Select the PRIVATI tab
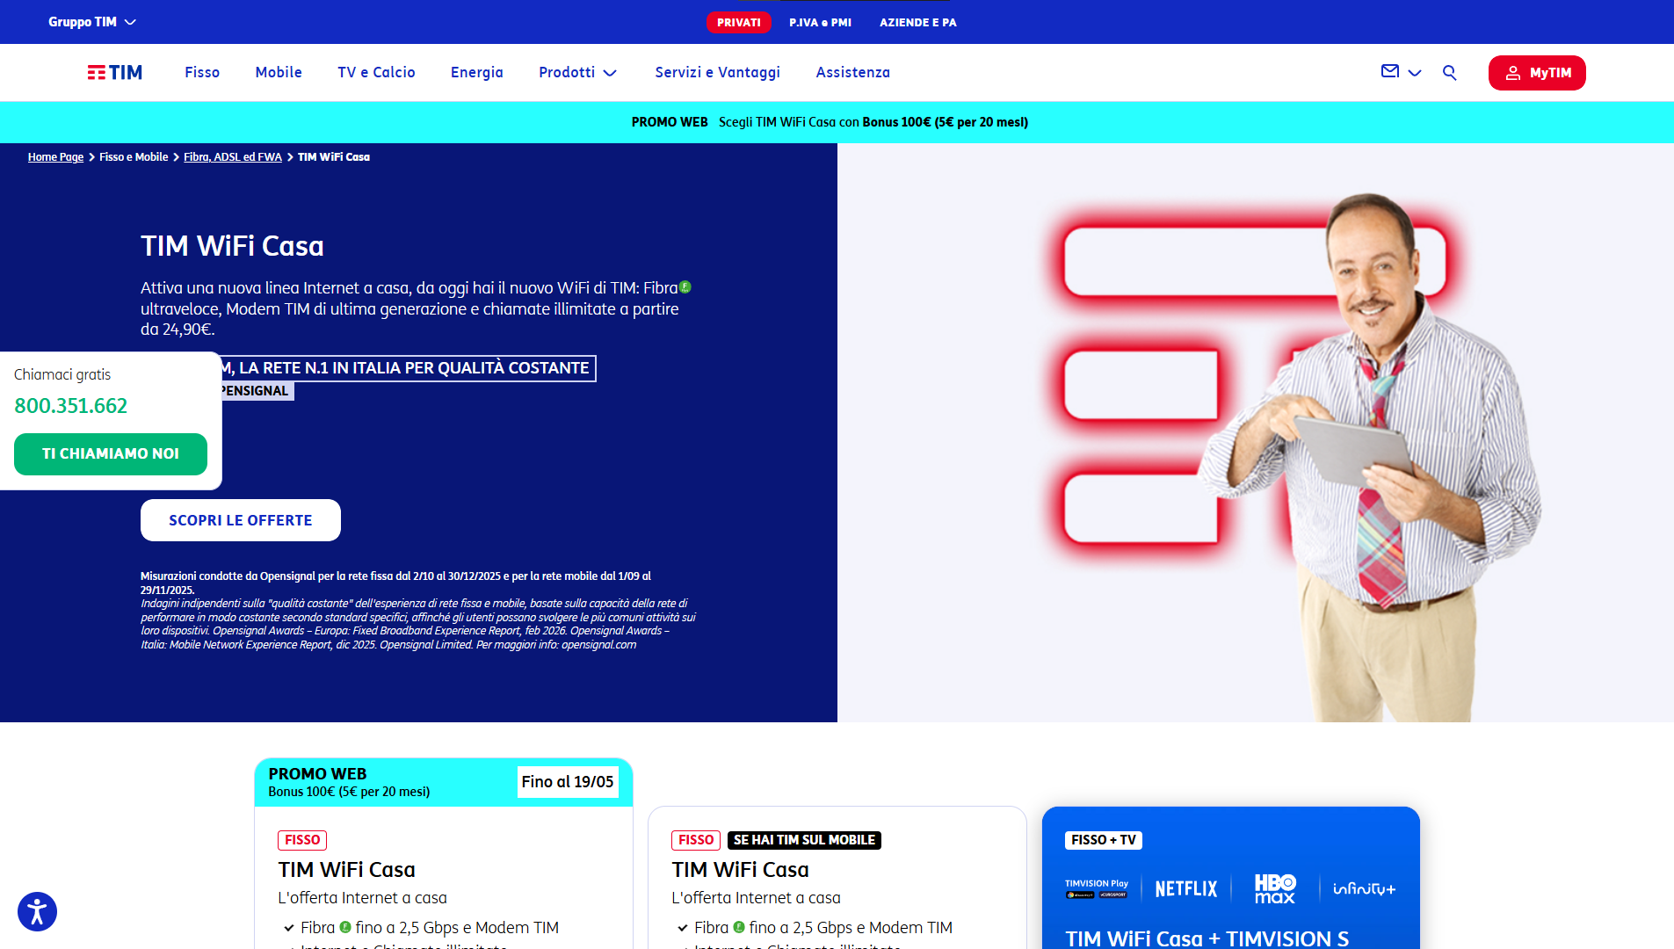The width and height of the screenshot is (1674, 949). pos(739,22)
